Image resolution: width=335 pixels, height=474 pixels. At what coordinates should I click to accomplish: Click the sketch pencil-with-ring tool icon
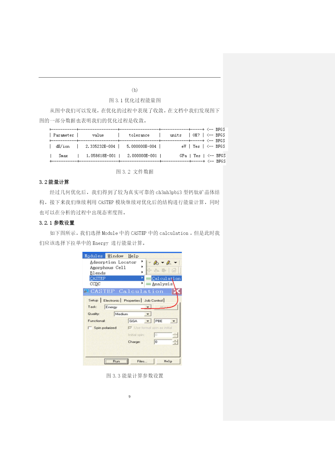[156, 263]
